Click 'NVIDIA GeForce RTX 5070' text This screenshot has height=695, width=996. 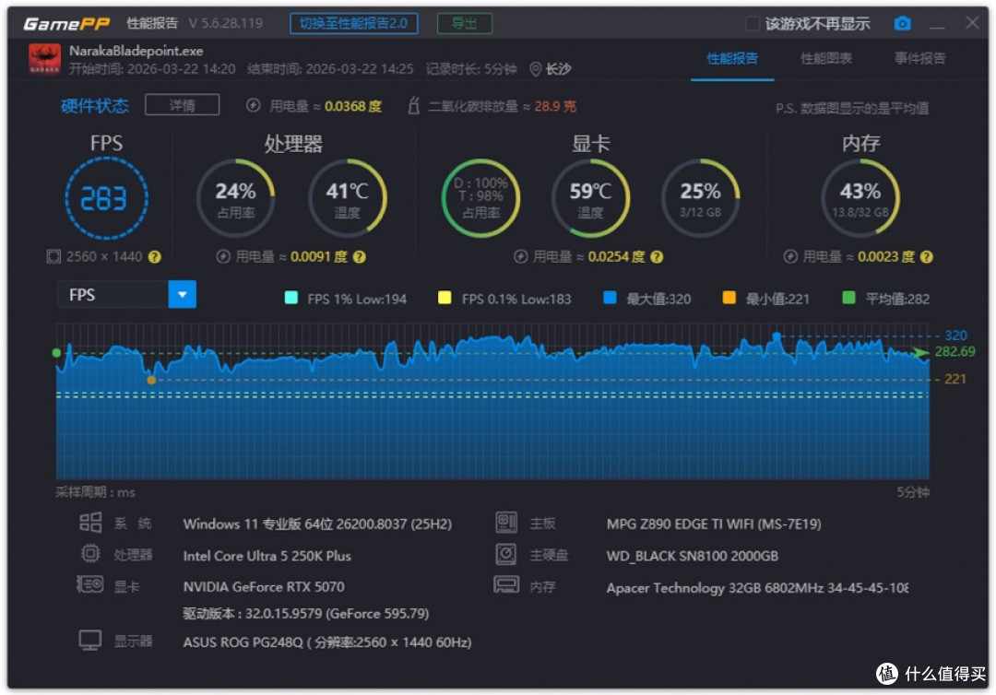[264, 587]
